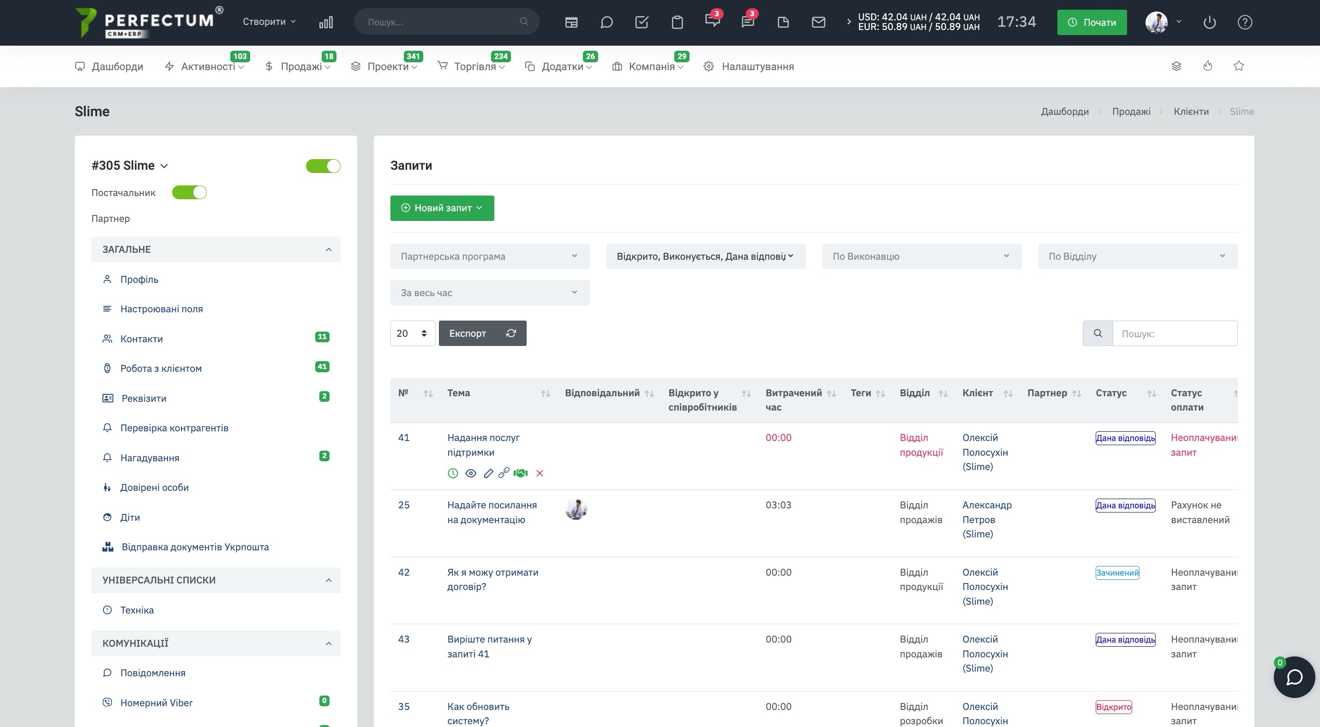Open the Контакти sidebar link
Viewport: 1320px width, 727px height.
pyautogui.click(x=141, y=339)
